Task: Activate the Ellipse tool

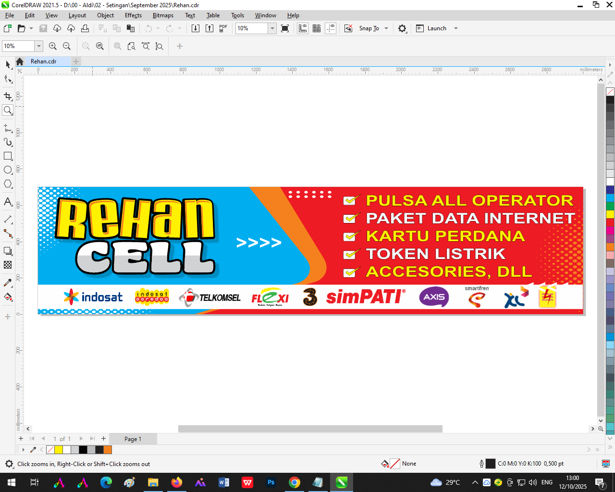Action: pos(8,170)
